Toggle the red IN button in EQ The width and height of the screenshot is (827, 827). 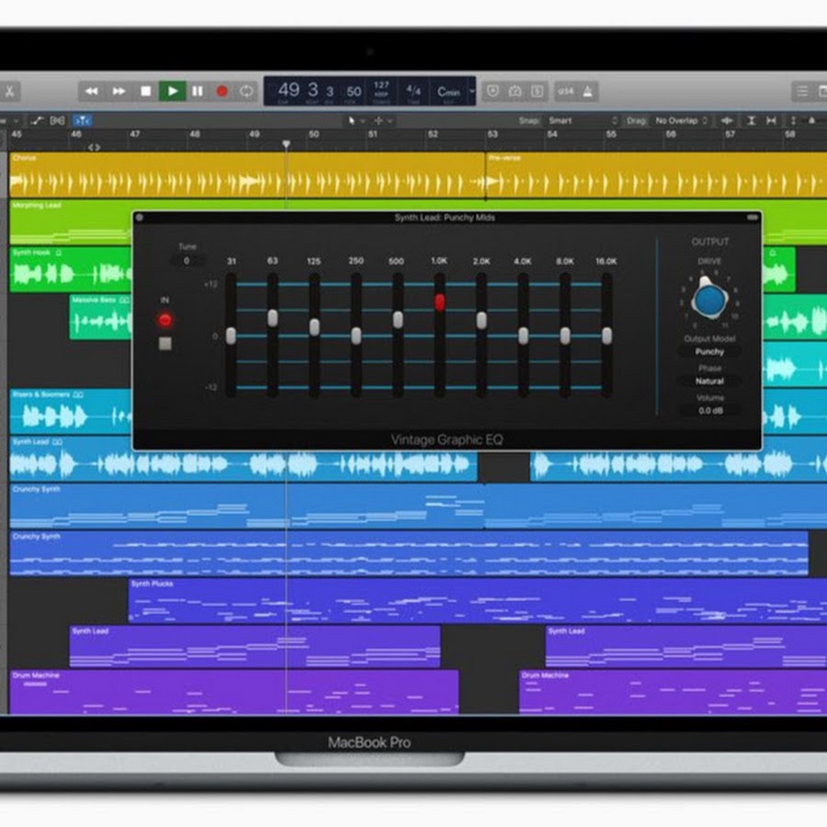pyautogui.click(x=165, y=320)
